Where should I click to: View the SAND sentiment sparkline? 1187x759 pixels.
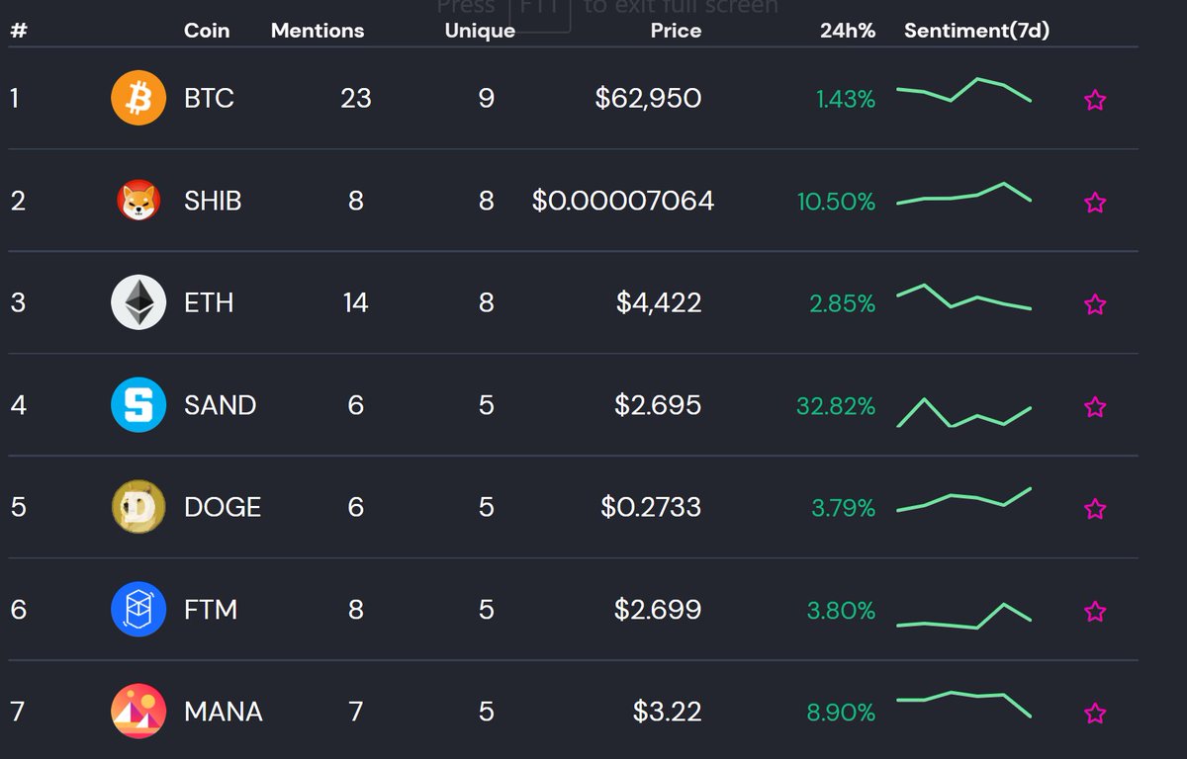click(x=963, y=412)
